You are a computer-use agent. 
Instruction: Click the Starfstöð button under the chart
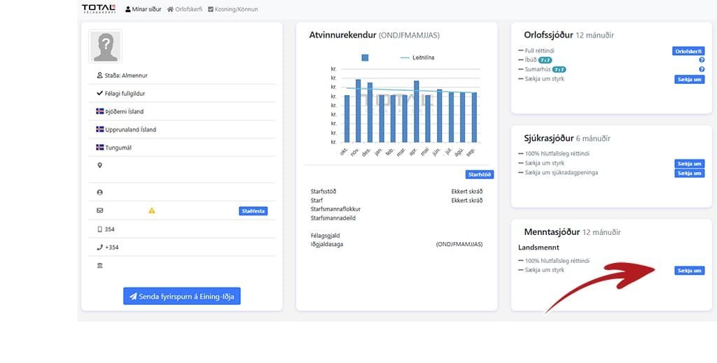point(479,174)
